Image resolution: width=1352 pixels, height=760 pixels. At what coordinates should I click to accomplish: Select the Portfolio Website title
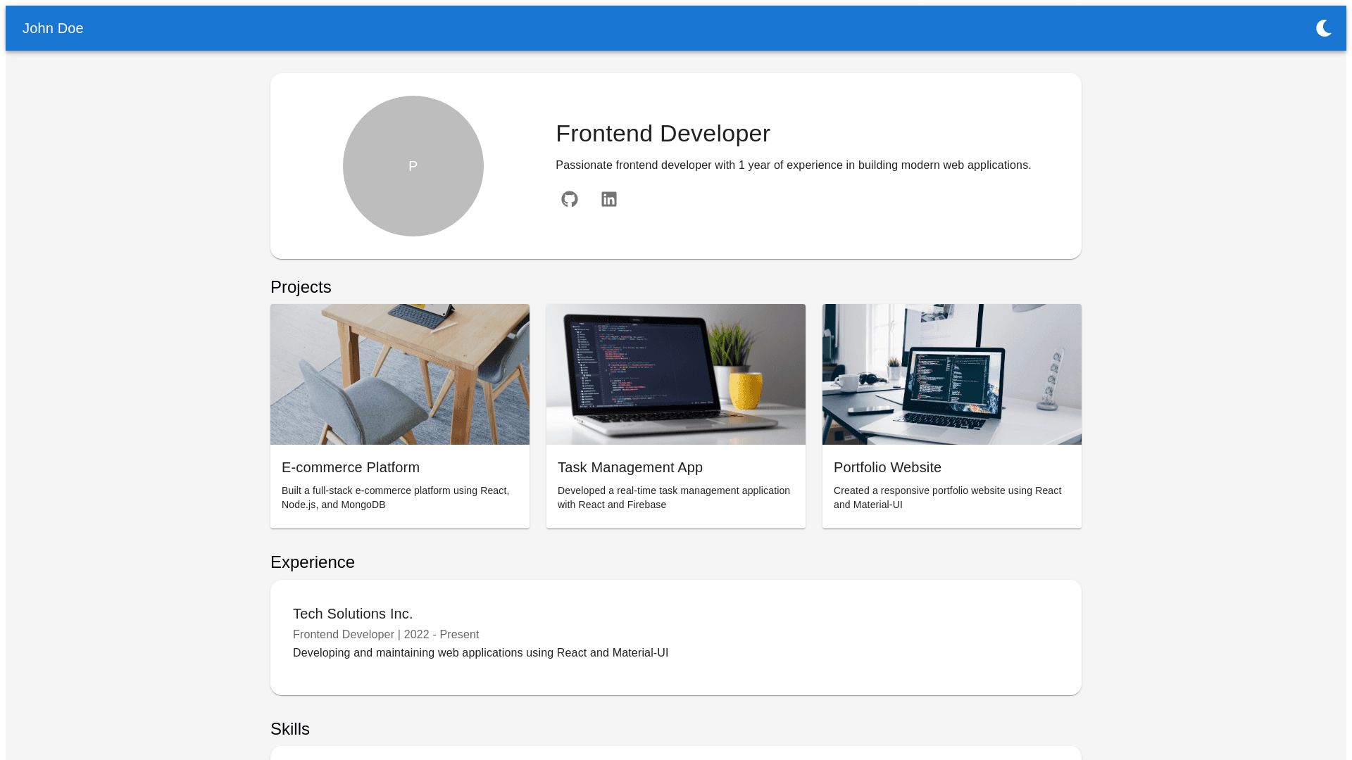click(x=887, y=467)
